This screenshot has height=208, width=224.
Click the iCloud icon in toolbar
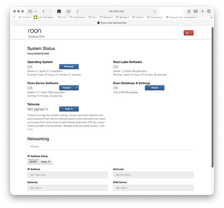68,11
